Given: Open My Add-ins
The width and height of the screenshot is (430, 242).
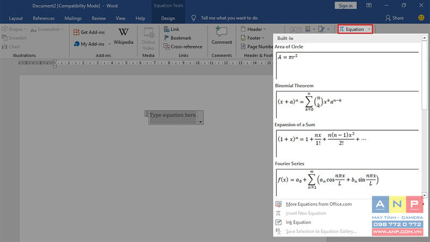Looking at the screenshot, I should point(89,44).
